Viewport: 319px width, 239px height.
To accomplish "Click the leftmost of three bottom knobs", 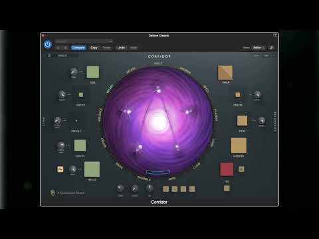I will 120,189.
